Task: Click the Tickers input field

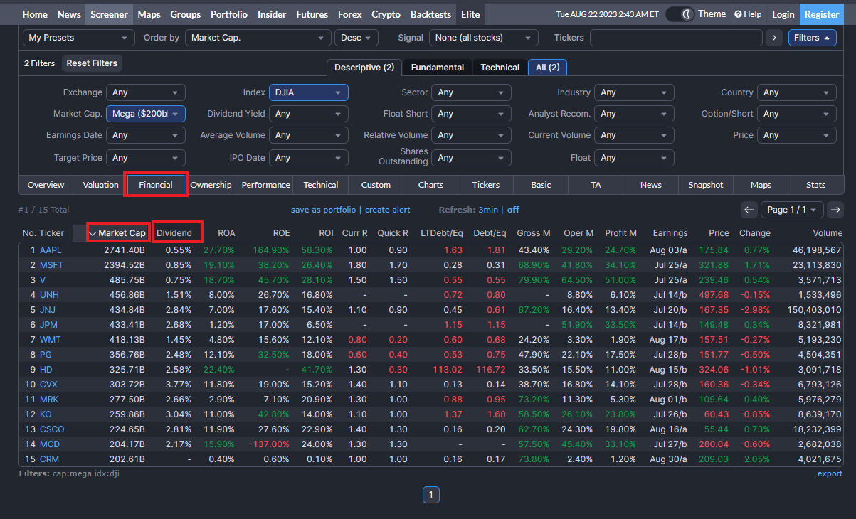Action: (x=676, y=38)
